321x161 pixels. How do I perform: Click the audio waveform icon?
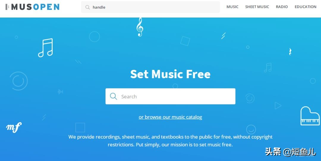[60, 92]
